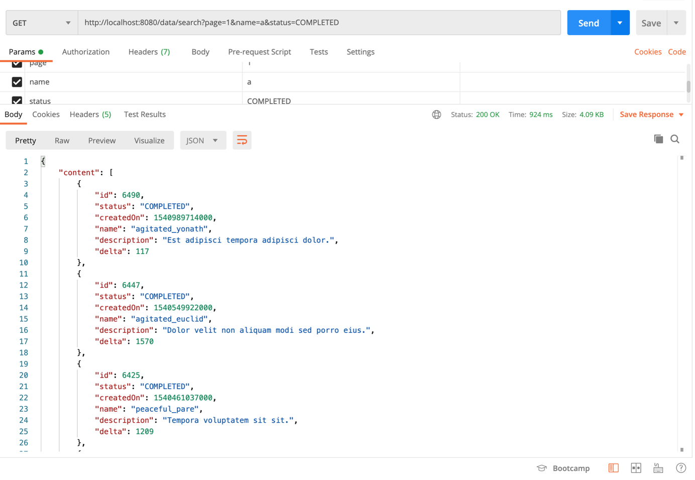The image size is (695, 480).
Task: Click the id value 6447
Action: coord(131,285)
